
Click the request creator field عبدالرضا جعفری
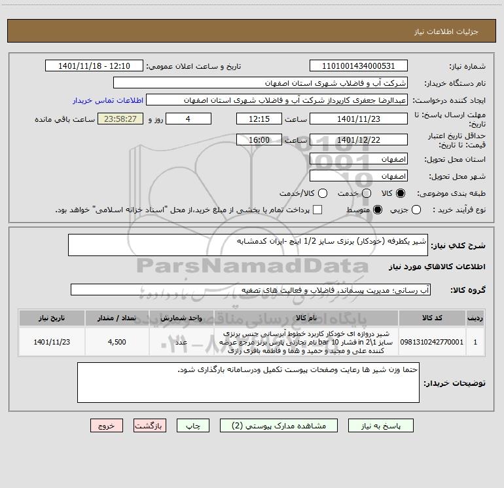click(x=277, y=100)
